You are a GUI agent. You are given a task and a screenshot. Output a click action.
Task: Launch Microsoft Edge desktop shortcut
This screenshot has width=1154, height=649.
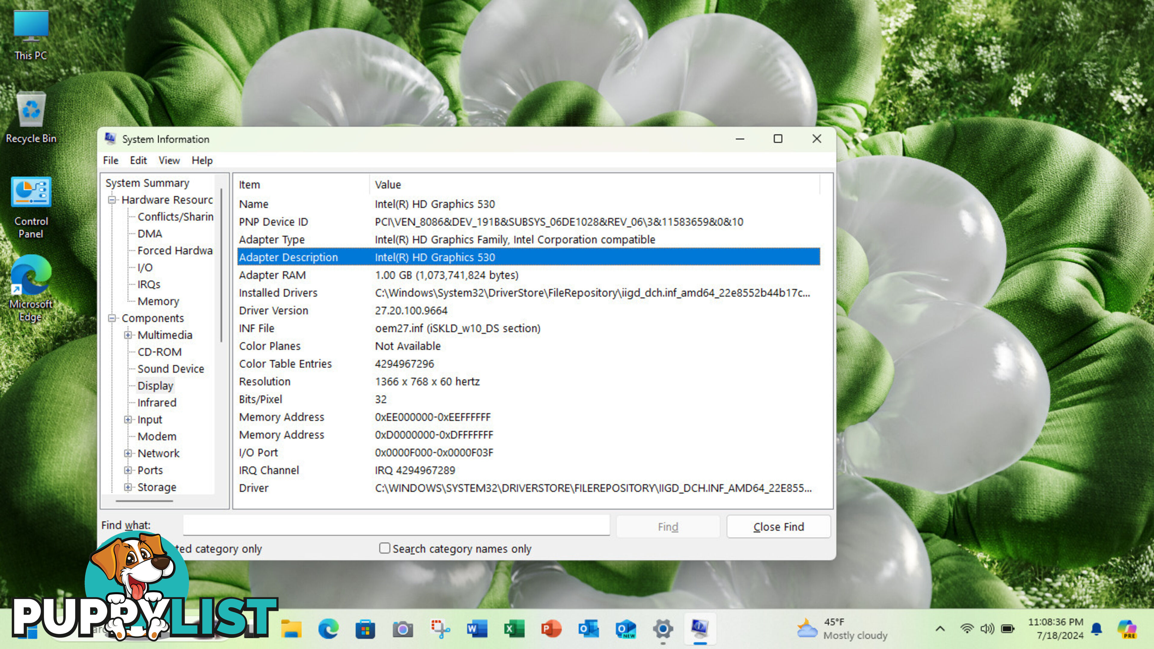(x=30, y=288)
